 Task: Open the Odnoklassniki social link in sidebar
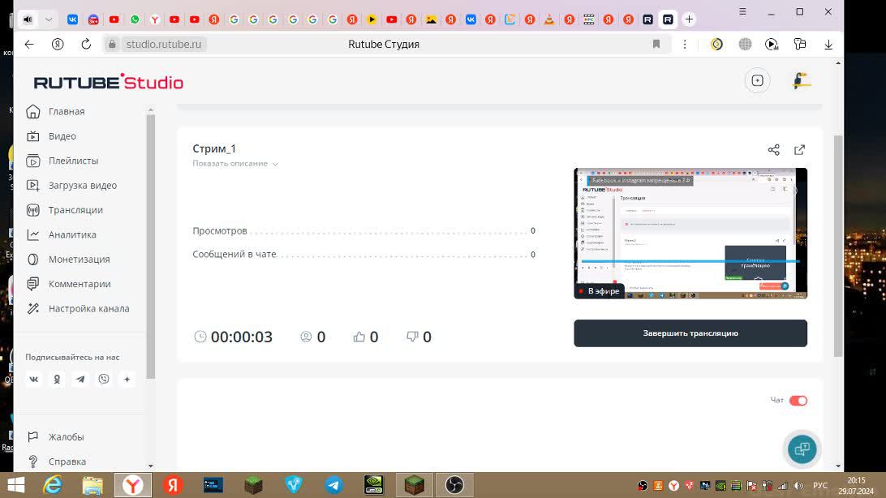point(57,379)
